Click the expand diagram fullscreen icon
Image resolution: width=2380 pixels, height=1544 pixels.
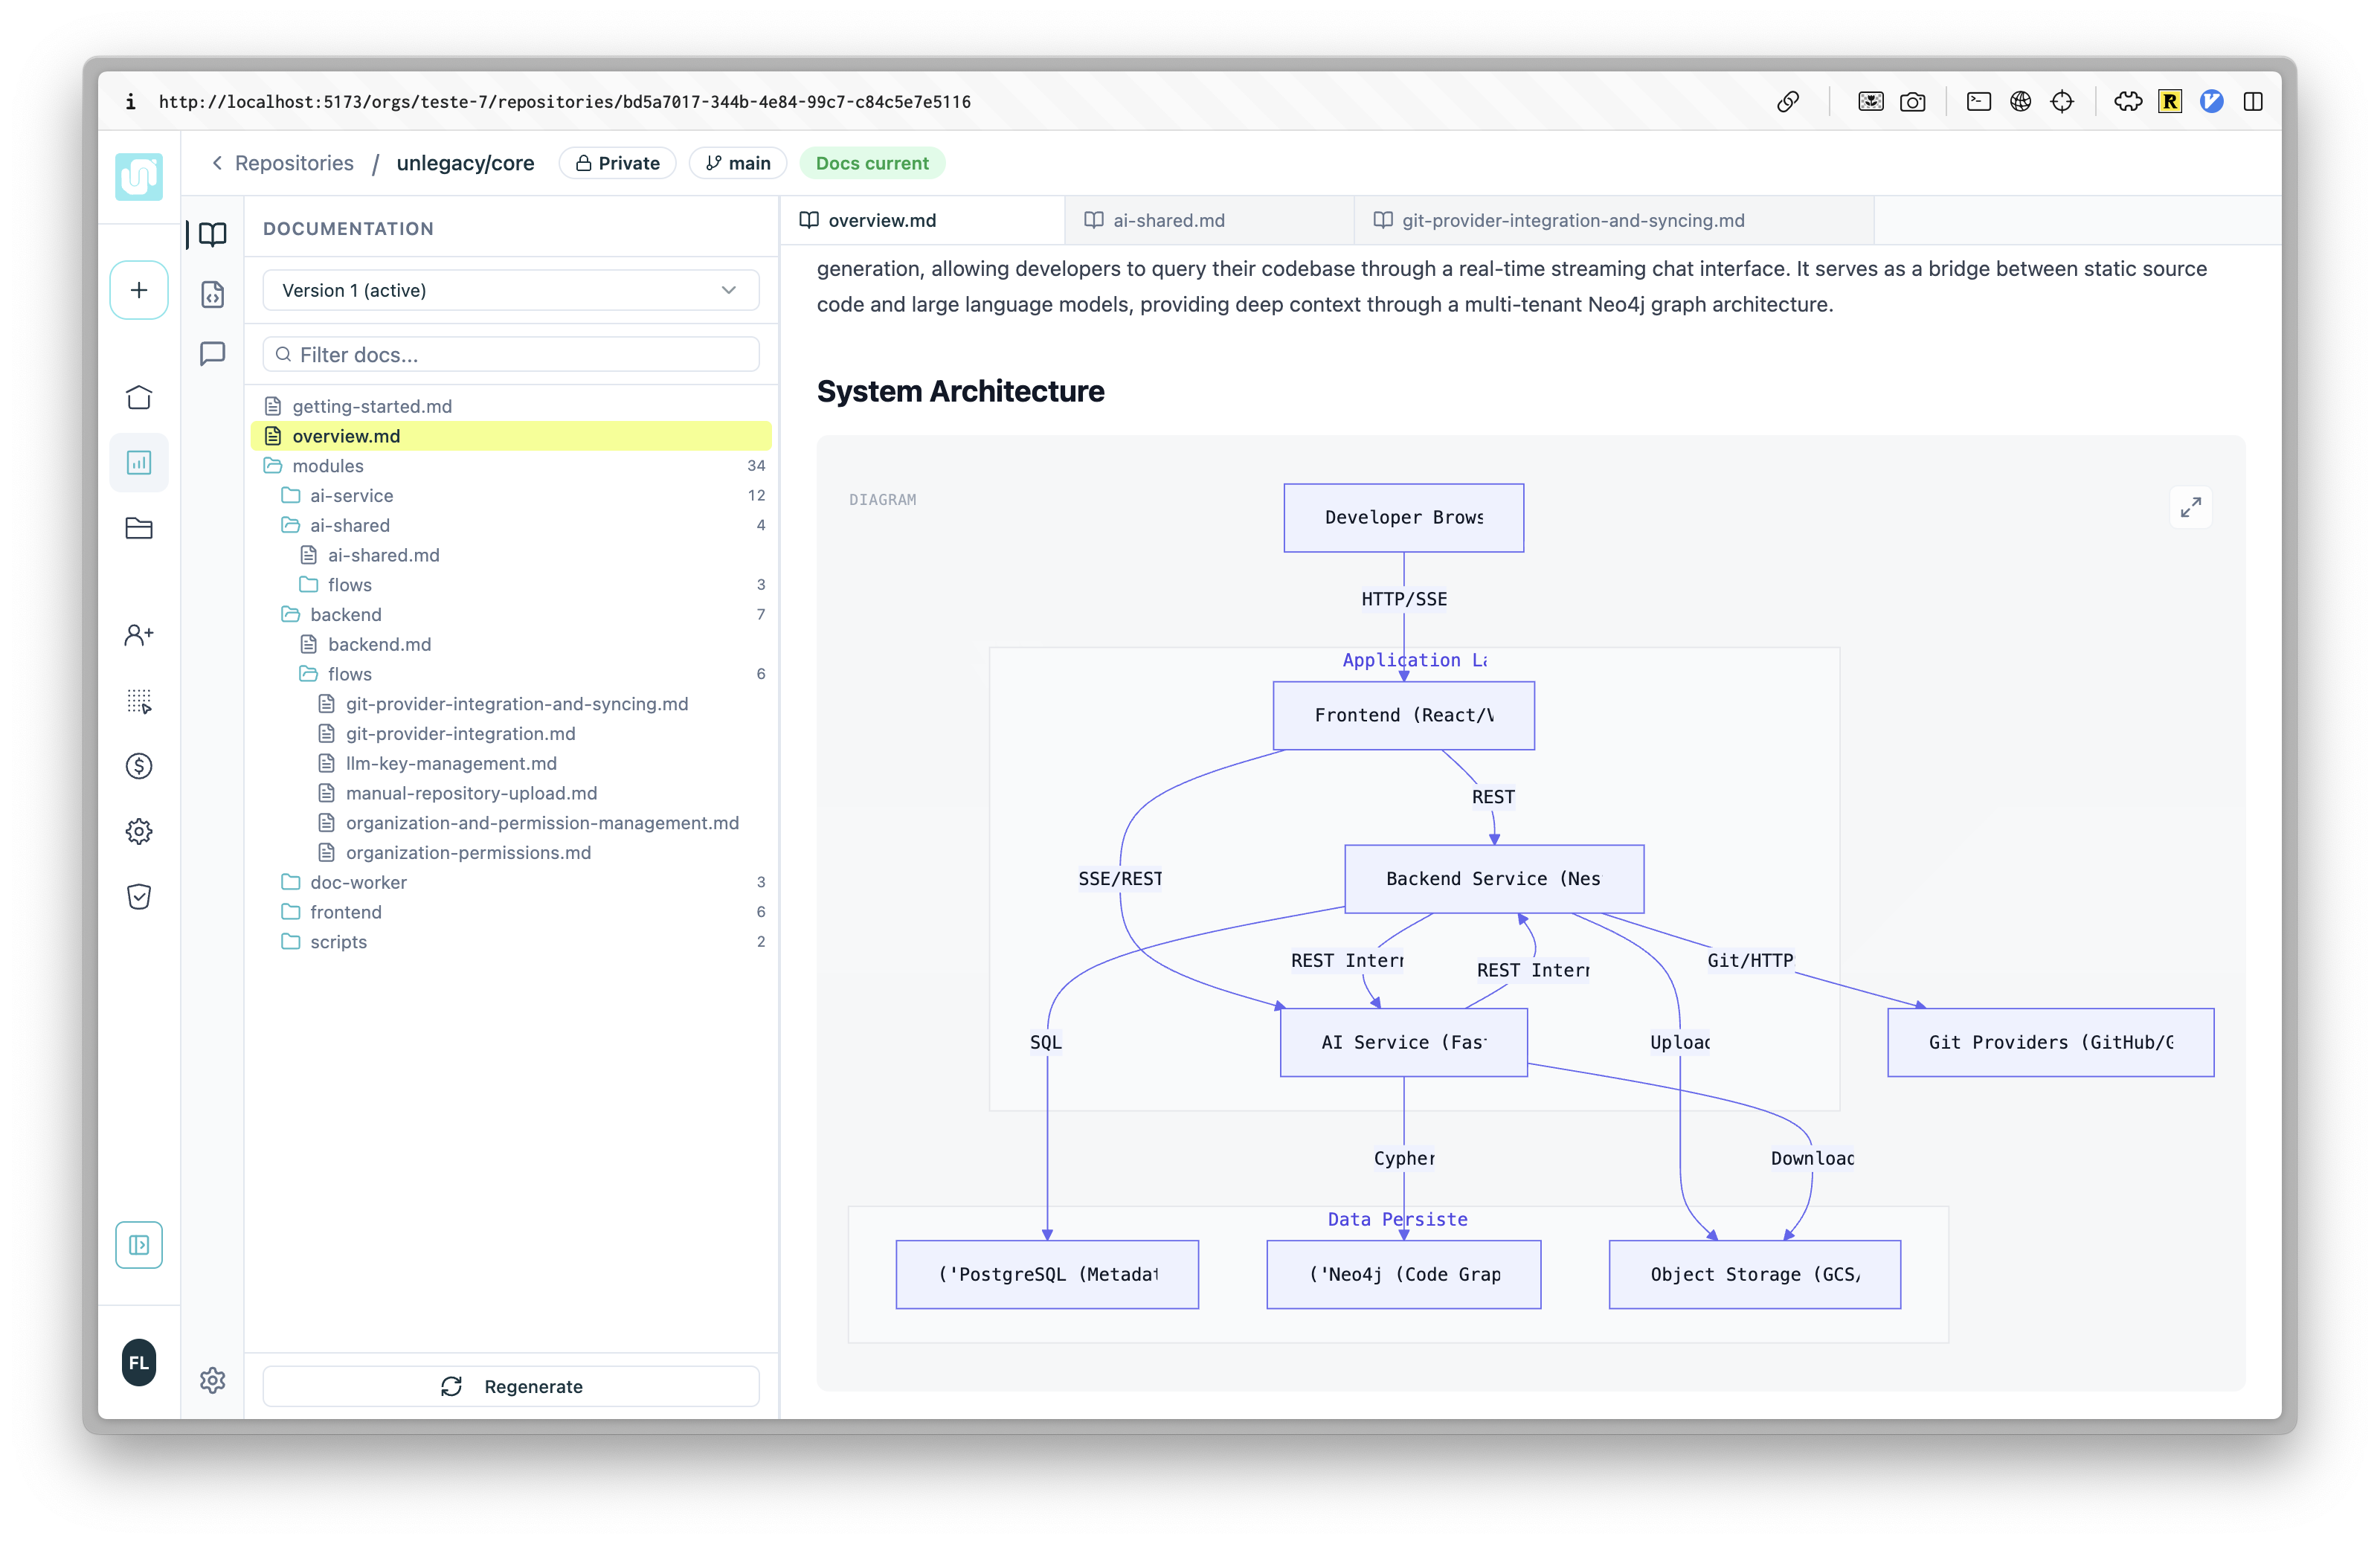(x=2190, y=508)
